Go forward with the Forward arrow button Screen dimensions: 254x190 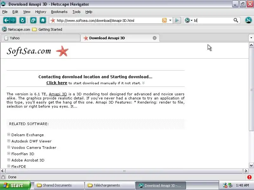[x=13, y=20]
